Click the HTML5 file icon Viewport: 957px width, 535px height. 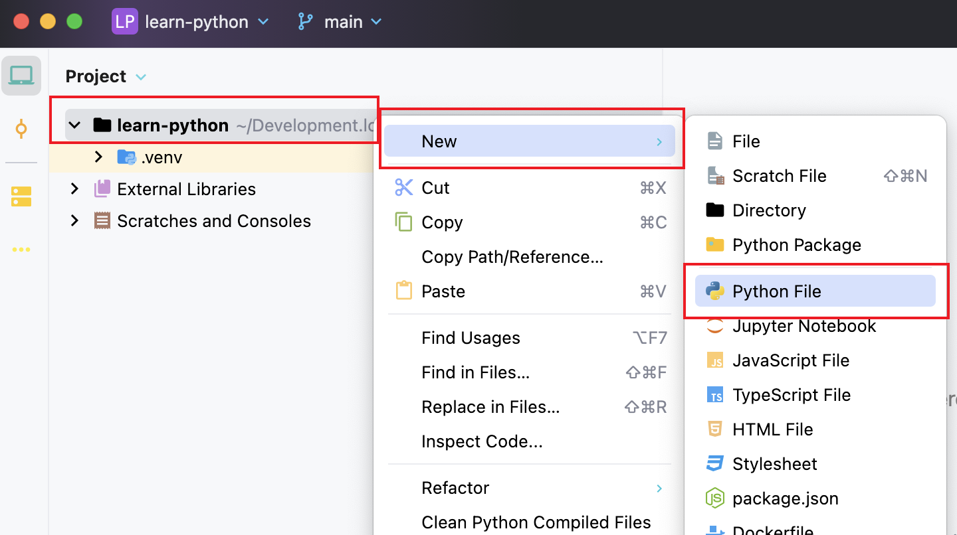click(x=715, y=429)
